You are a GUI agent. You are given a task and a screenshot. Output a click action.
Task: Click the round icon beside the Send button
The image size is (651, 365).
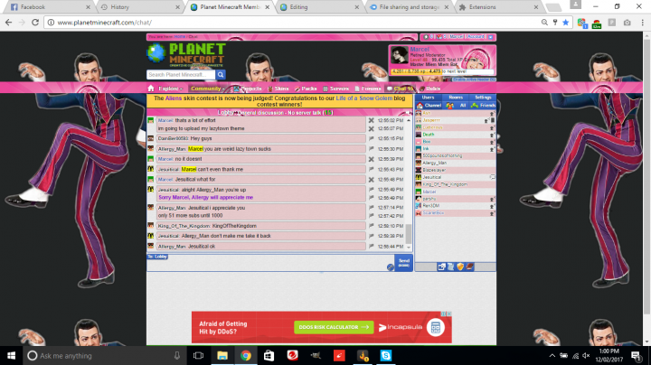point(391,267)
